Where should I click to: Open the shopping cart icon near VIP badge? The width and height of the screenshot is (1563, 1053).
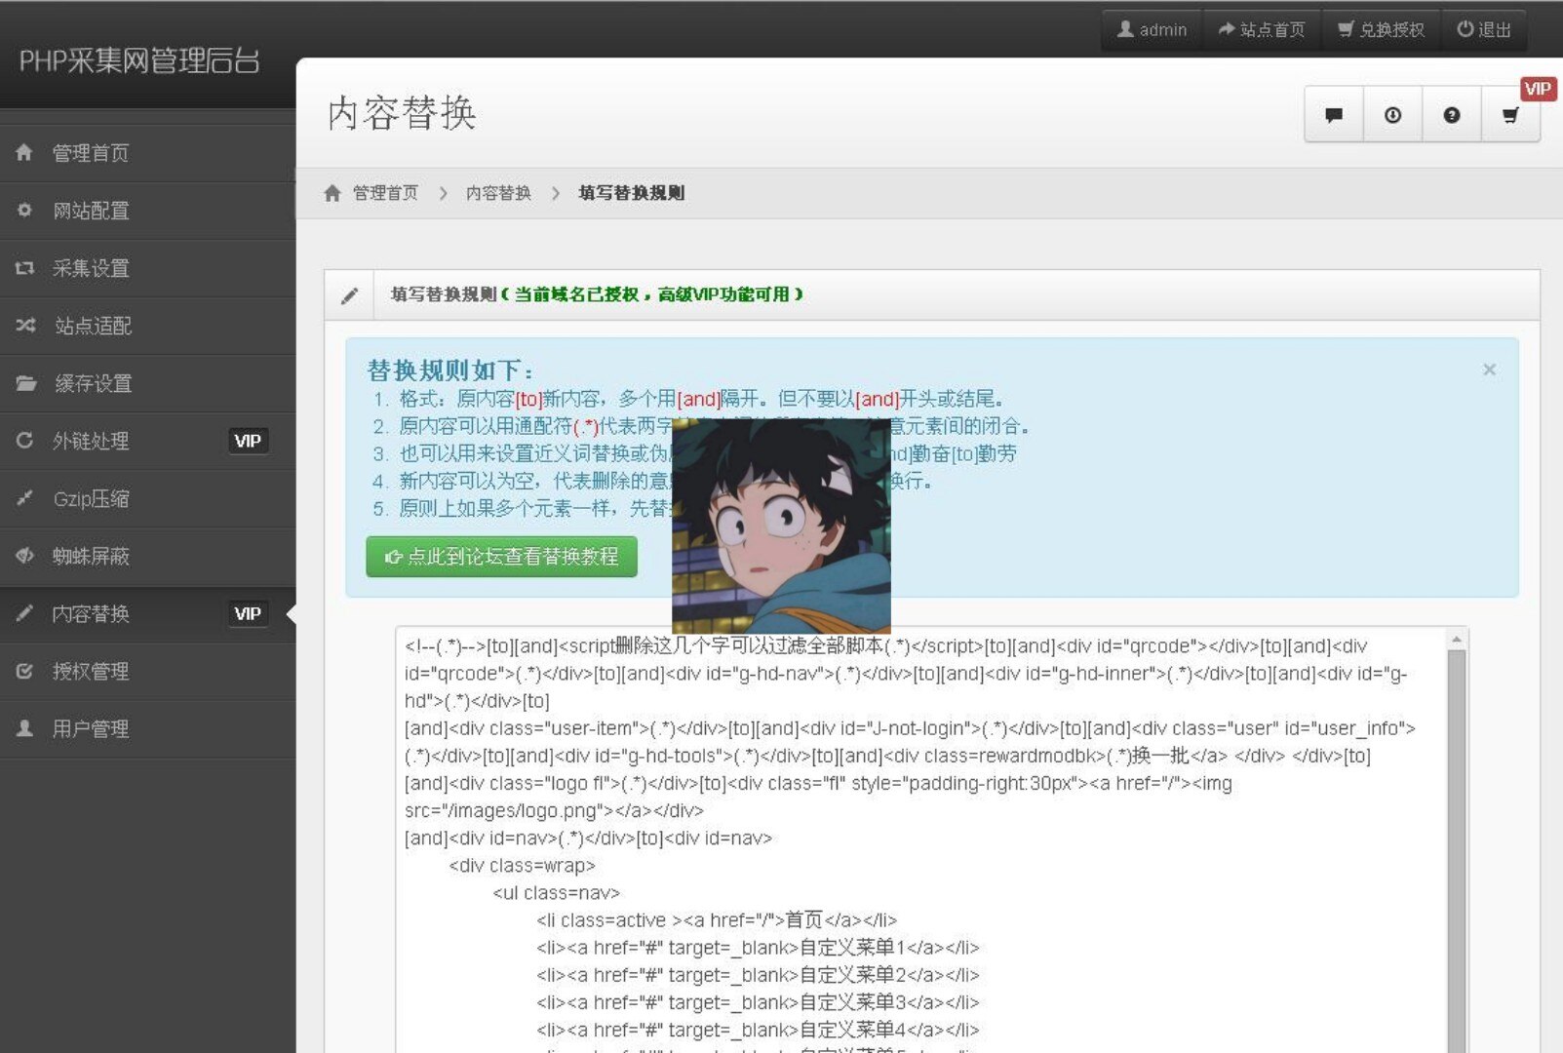click(x=1509, y=114)
